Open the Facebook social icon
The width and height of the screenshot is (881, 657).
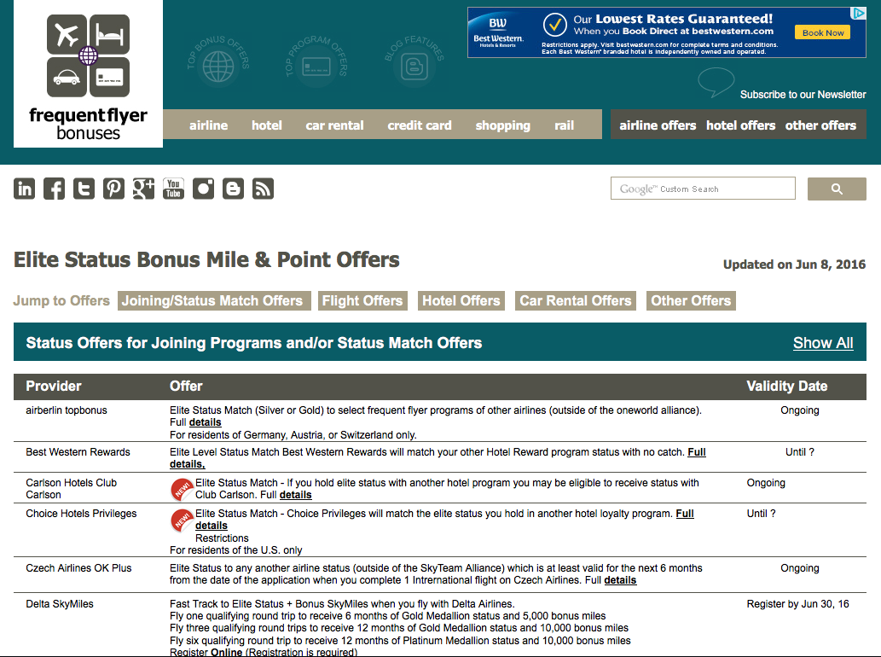(x=54, y=189)
